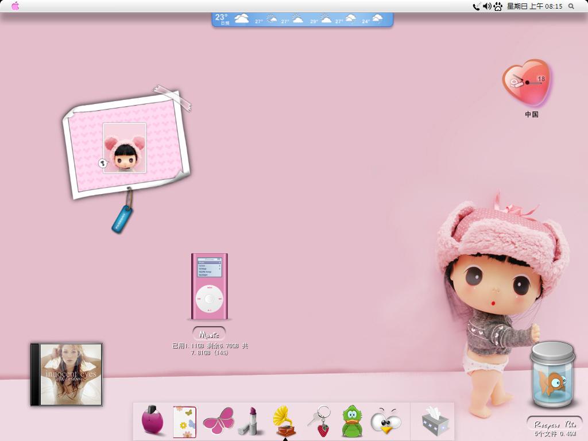This screenshot has width=588, height=441.
Task: Open the pink nail polish dock icon
Action: [x=153, y=420]
